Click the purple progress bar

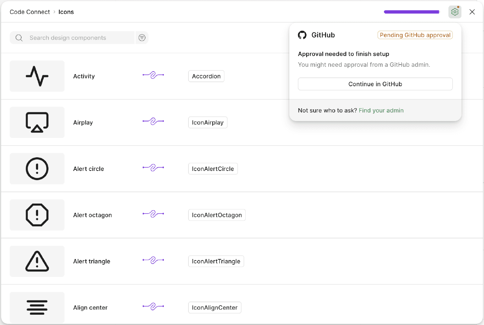point(411,11)
